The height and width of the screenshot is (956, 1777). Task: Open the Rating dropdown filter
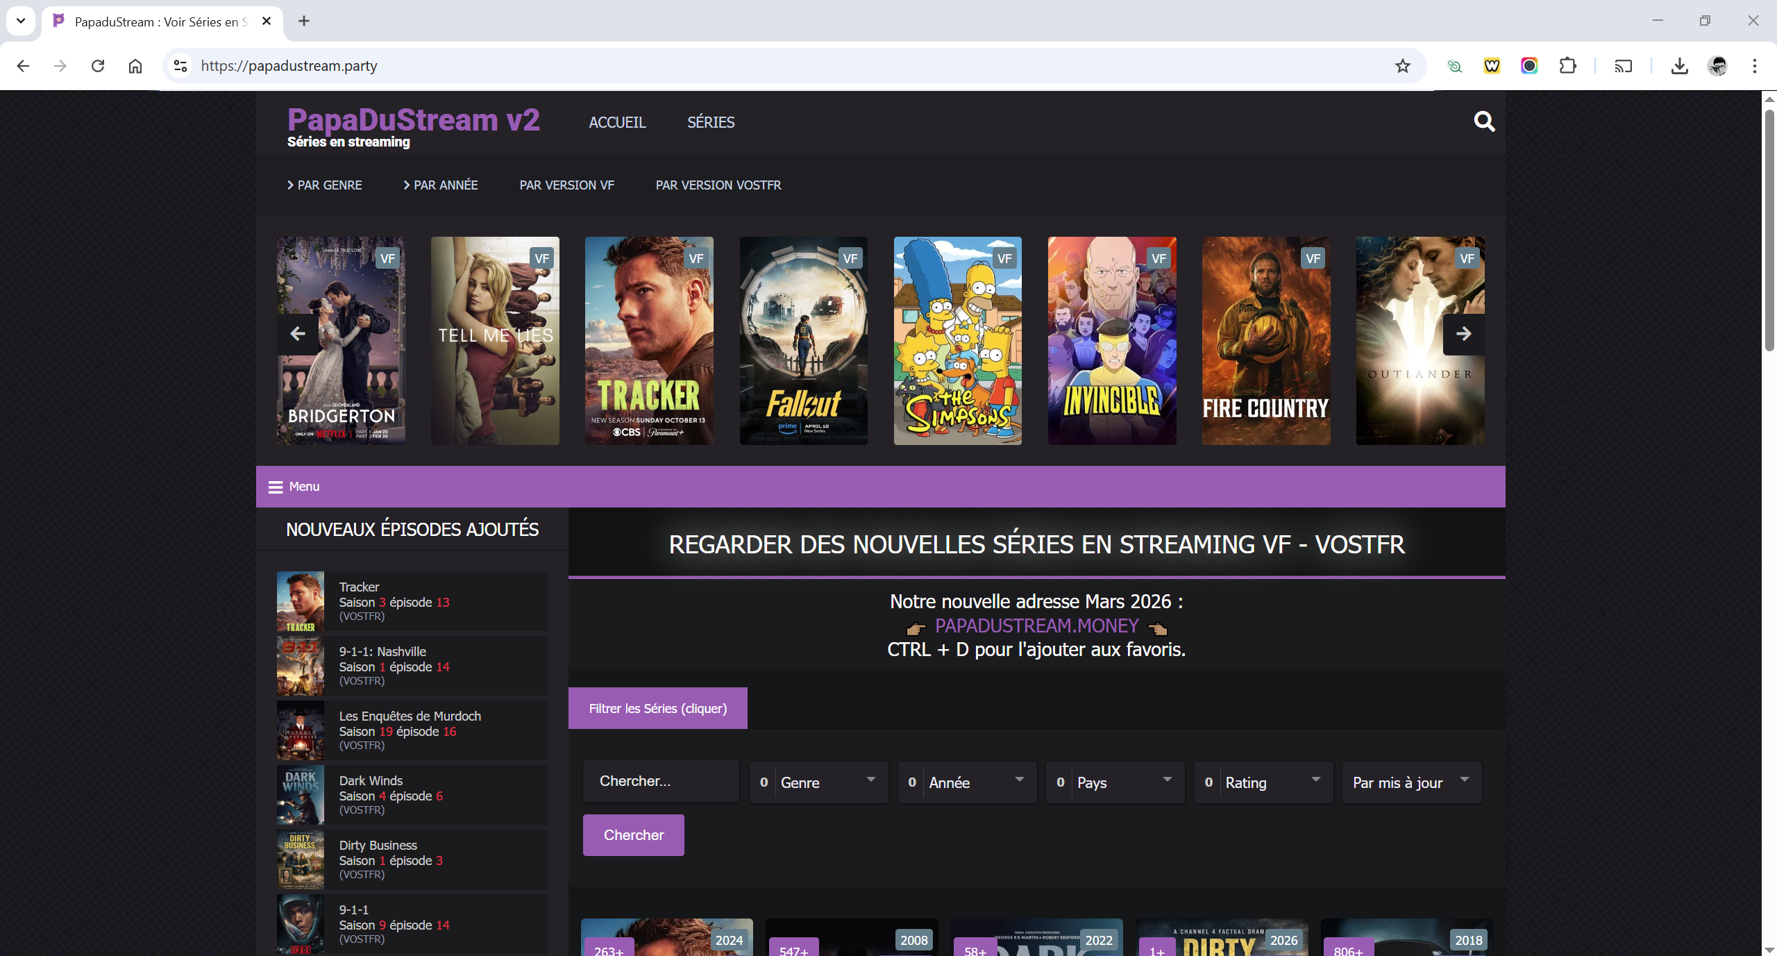[1263, 782]
